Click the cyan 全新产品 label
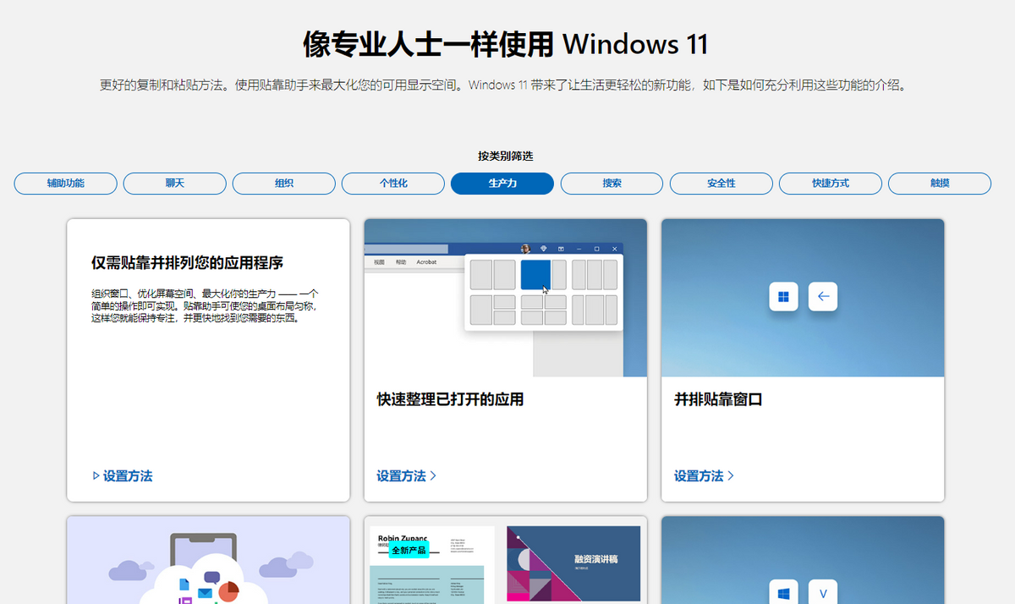This screenshot has height=604, width=1015. (x=409, y=550)
